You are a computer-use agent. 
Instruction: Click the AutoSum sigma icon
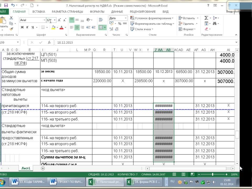click(206, 18)
